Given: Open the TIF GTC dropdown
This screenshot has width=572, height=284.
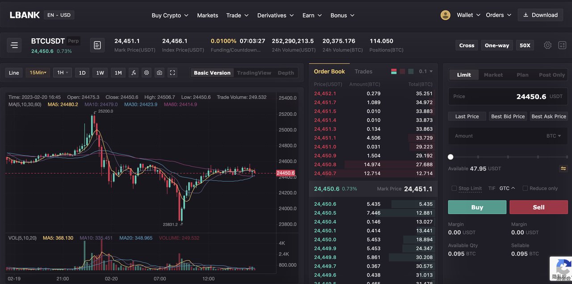Looking at the screenshot, I should click(x=507, y=188).
